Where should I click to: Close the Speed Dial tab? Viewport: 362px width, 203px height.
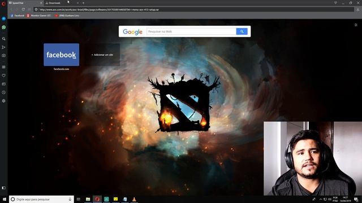(x=41, y=3)
